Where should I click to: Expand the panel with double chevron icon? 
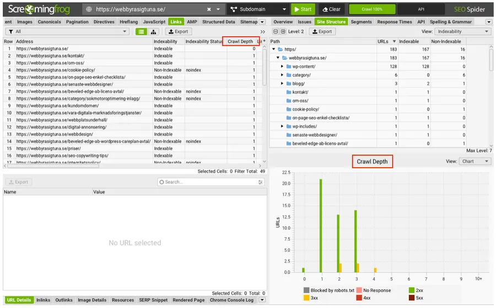(x=262, y=32)
